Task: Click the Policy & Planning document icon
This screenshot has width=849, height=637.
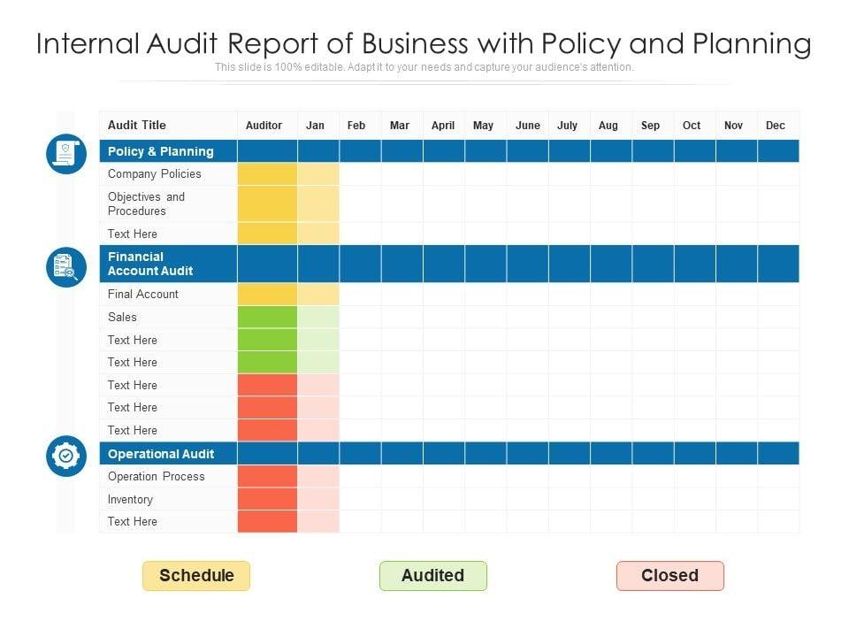Action: click(x=65, y=153)
